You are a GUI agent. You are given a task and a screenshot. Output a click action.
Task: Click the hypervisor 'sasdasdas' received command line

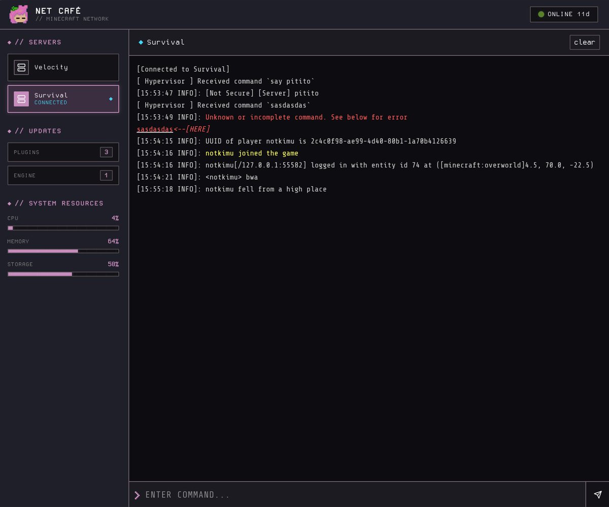224,106
